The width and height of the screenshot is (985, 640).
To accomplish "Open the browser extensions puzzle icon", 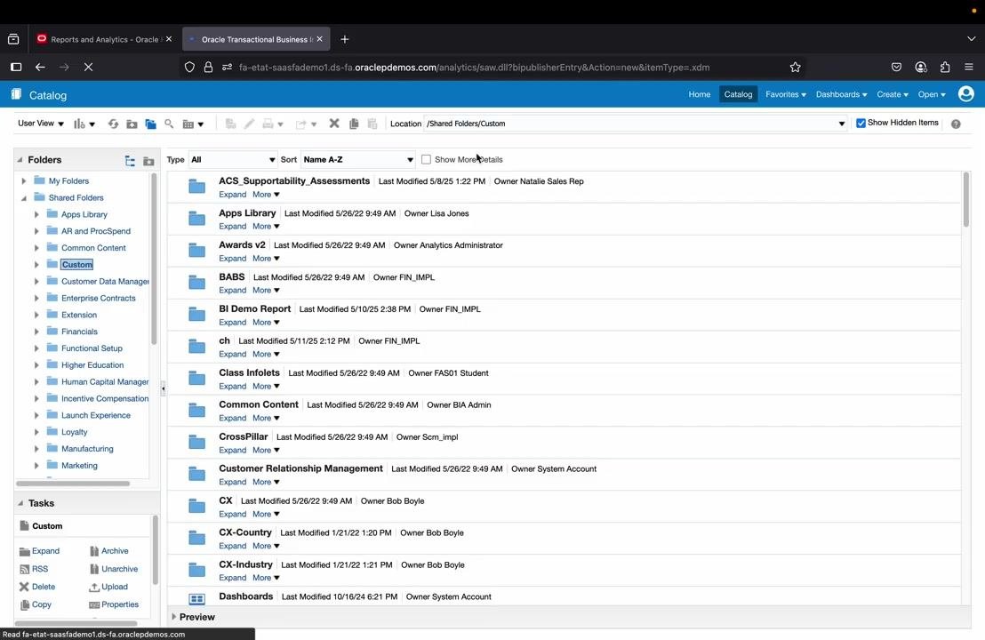I will pyautogui.click(x=945, y=68).
